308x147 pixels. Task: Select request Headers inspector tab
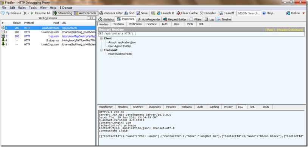tap(104, 24)
